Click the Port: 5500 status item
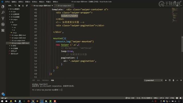 click(130, 98)
